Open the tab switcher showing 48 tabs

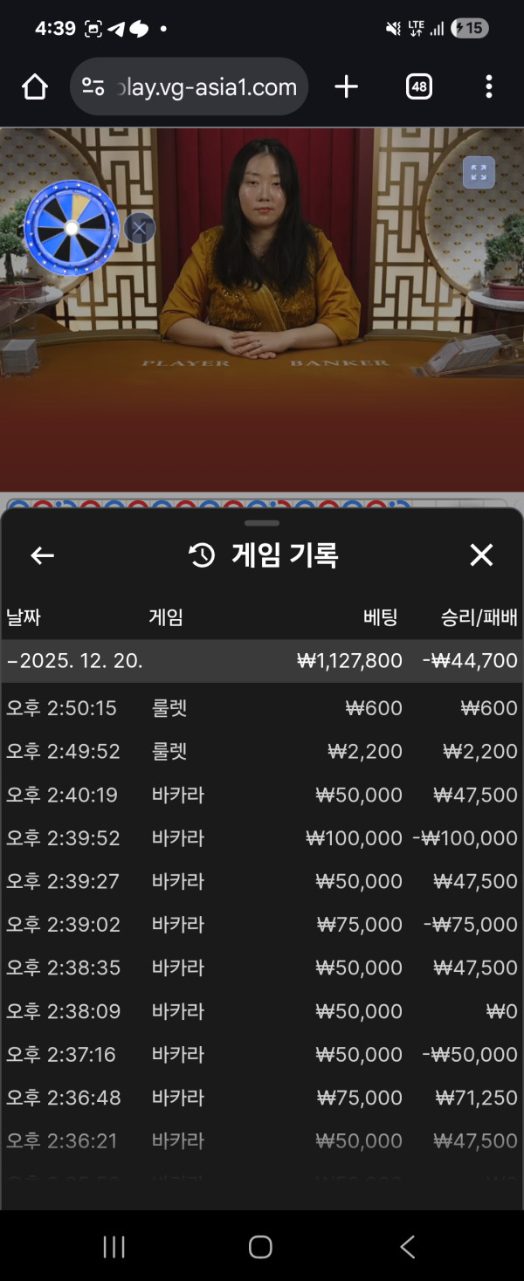[x=419, y=86]
